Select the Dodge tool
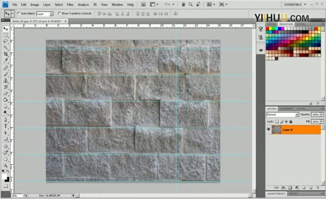Image resolution: width=326 pixels, height=199 pixels. pos(6,112)
